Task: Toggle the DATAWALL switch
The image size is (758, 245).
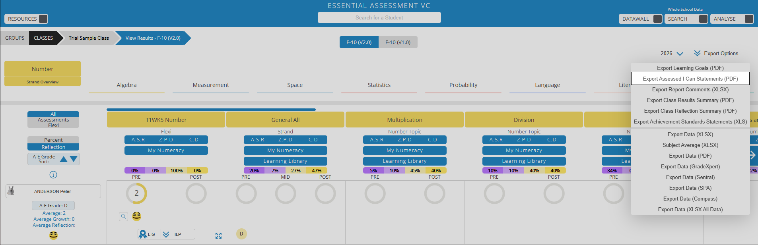Action: click(658, 19)
